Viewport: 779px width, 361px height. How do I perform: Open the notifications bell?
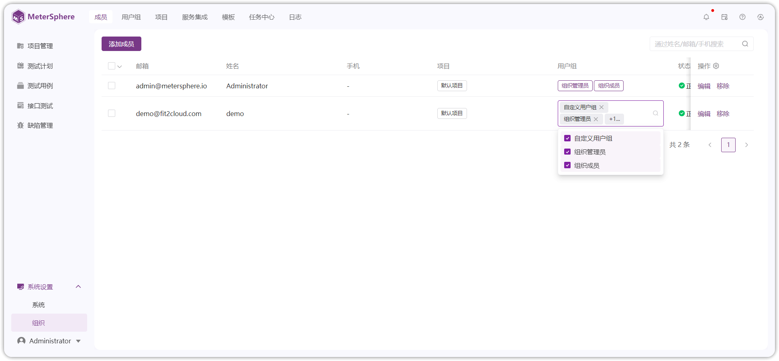706,17
